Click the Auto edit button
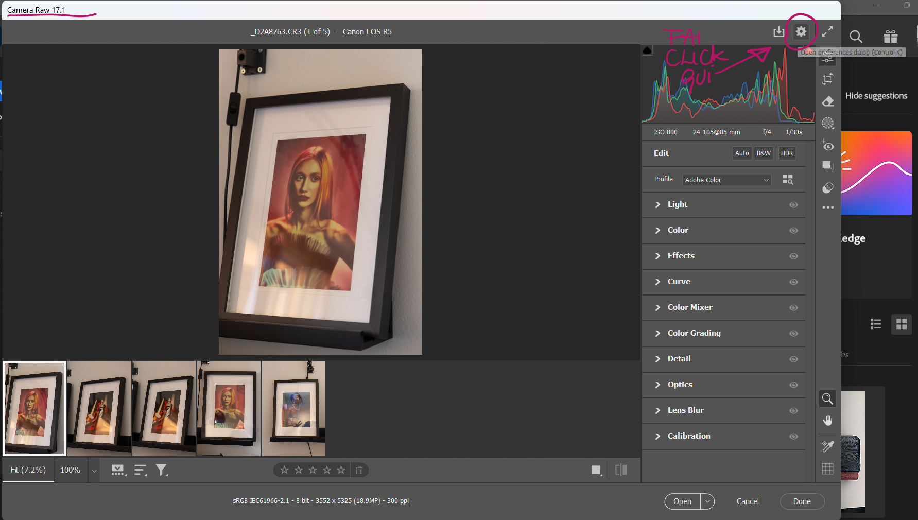Screen dimensions: 918x520 [x=742, y=153]
